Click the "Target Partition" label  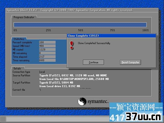coord(21,83)
